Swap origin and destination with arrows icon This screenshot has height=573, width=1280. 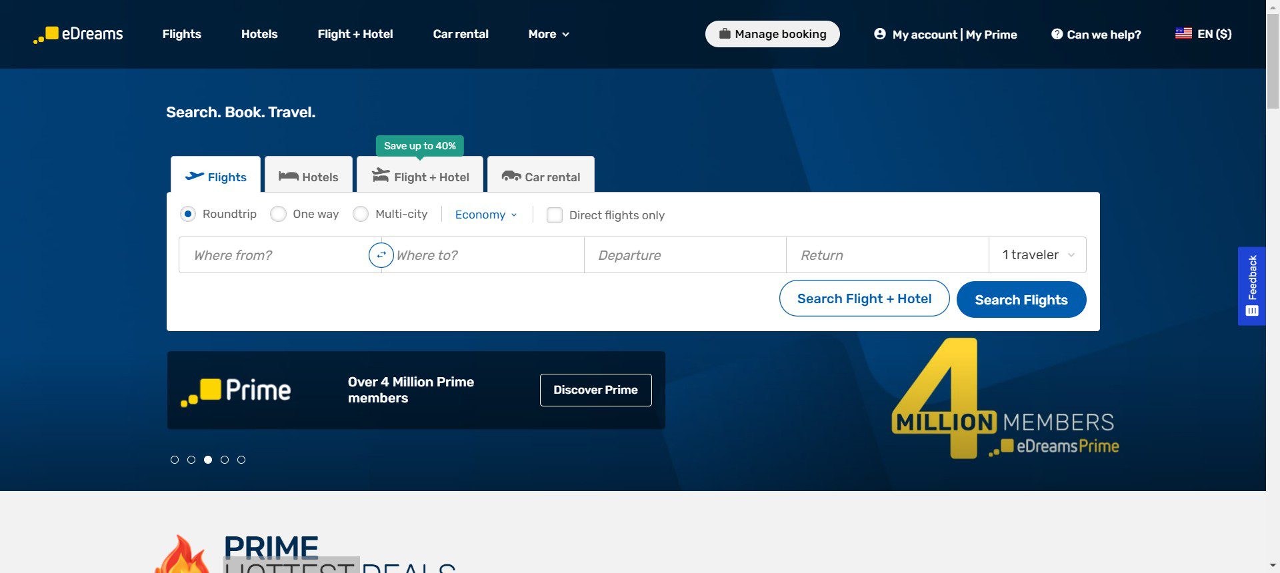click(381, 255)
